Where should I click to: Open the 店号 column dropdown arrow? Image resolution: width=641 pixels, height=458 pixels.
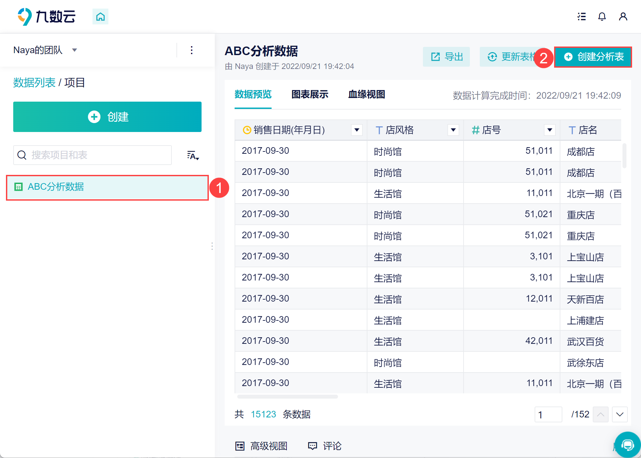[x=550, y=130]
